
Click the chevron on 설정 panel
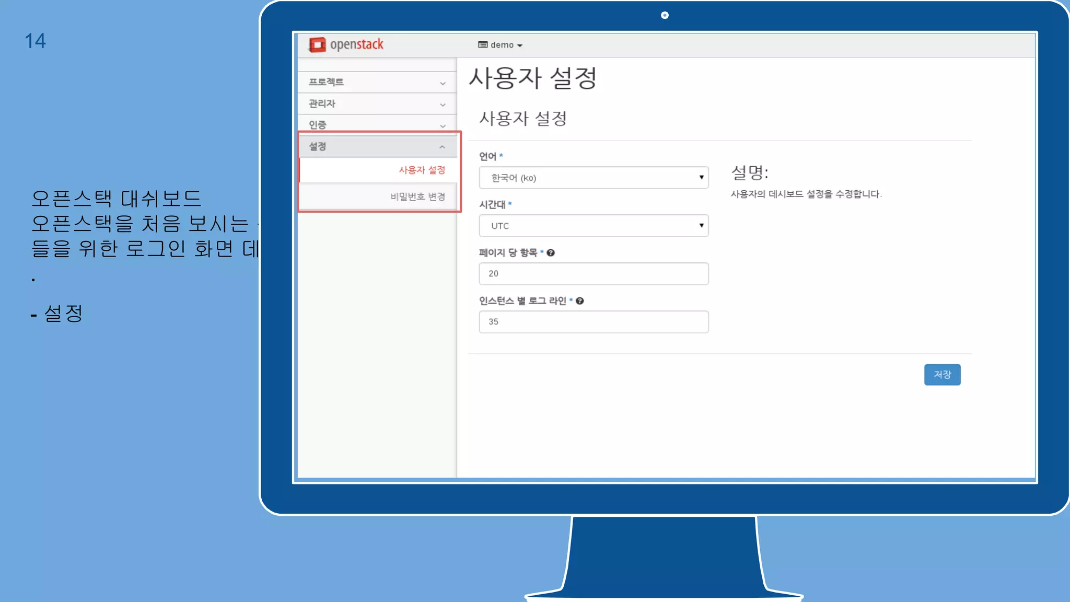click(x=443, y=147)
